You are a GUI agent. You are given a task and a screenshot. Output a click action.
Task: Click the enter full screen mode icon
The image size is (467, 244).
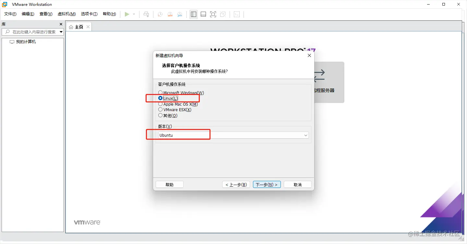point(213,14)
